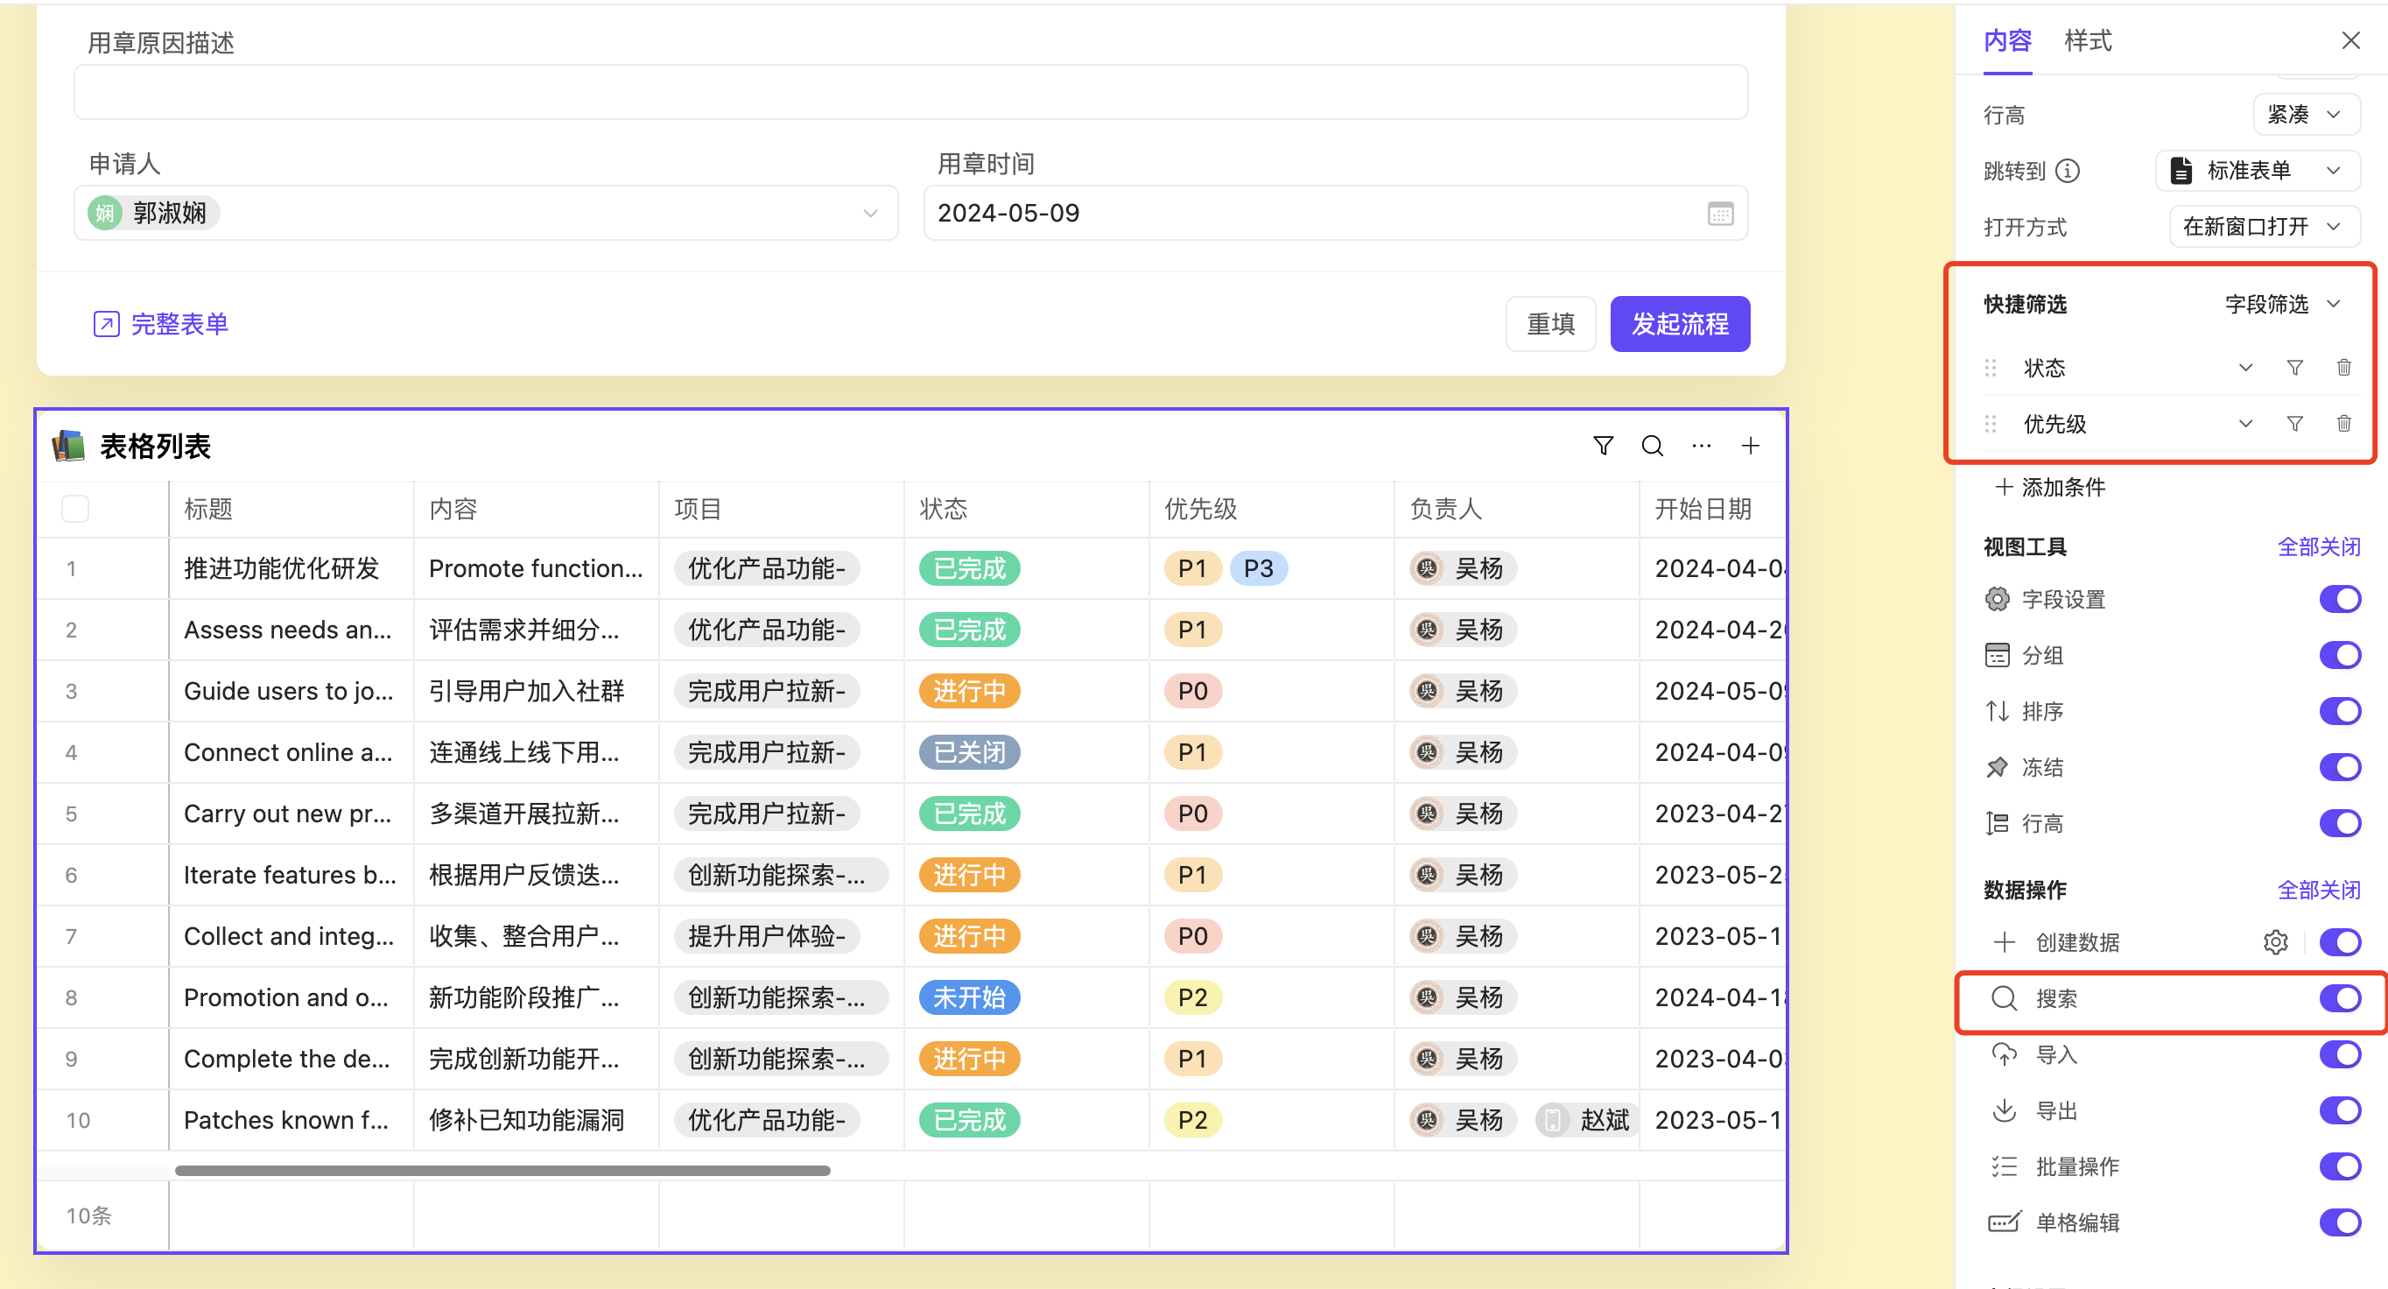Click the 重填 button
This screenshot has width=2388, height=1289.
tap(1551, 324)
